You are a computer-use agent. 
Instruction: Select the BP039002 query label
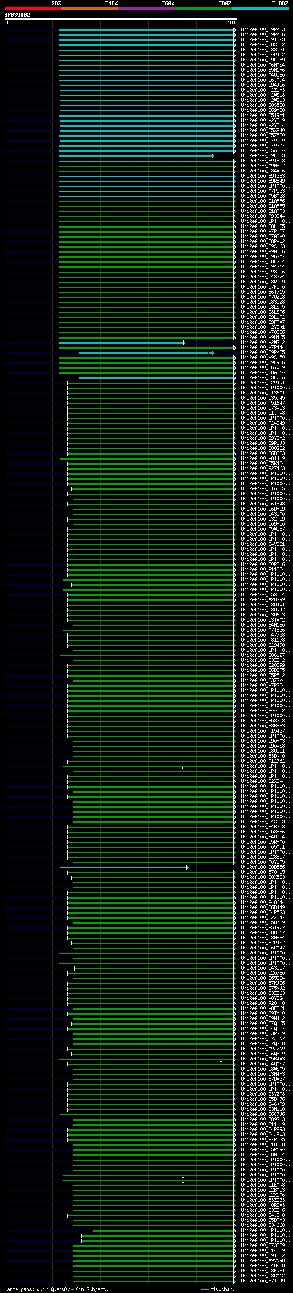(x=17, y=15)
